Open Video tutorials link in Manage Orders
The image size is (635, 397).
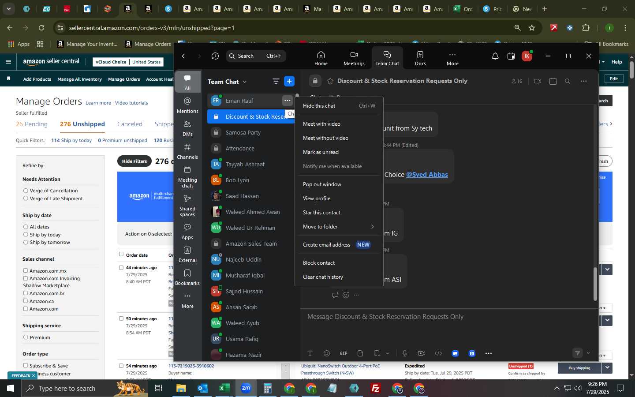[131, 103]
